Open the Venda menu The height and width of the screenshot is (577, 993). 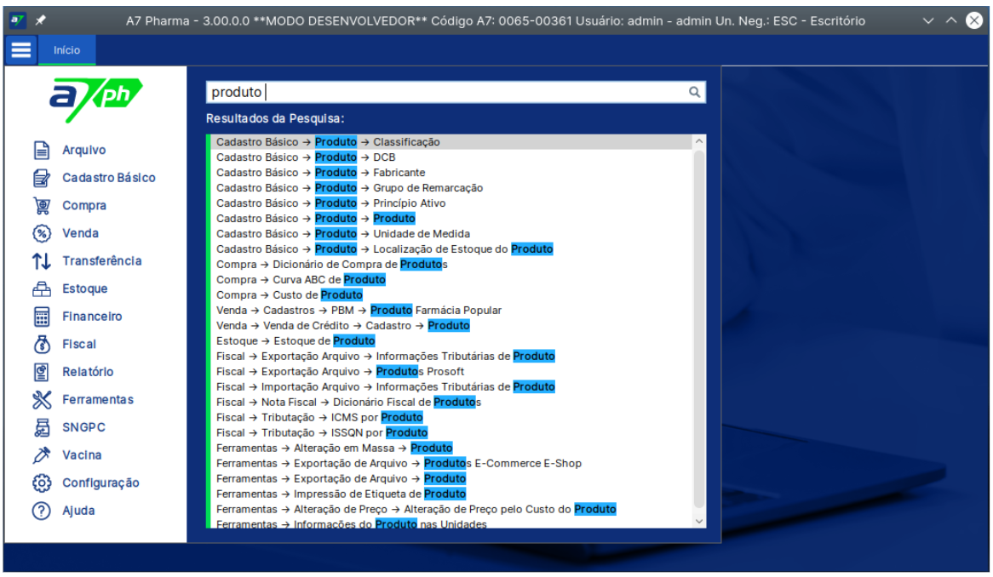80,233
